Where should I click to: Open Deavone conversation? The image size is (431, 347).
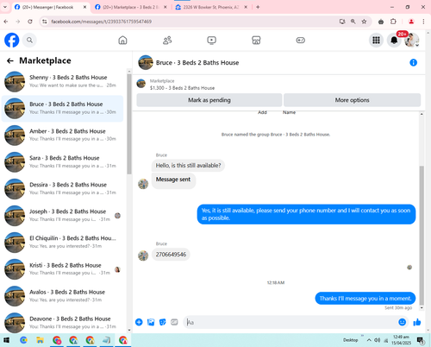coord(62,322)
